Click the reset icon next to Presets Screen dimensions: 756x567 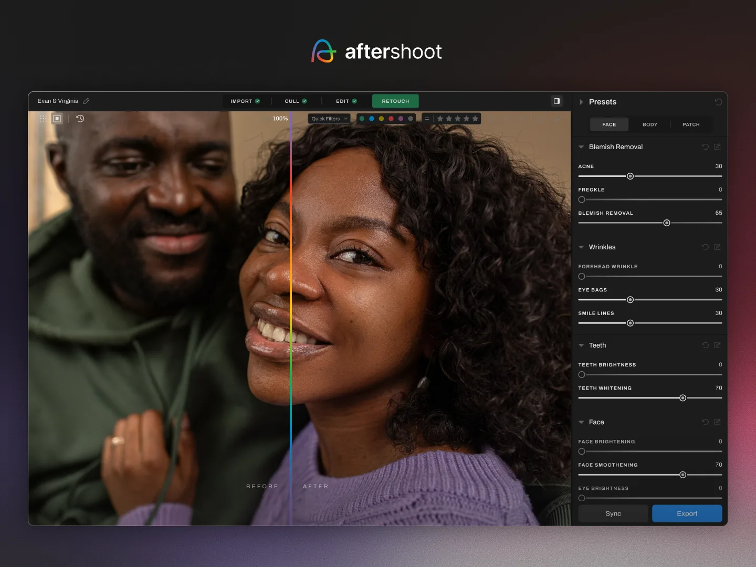tap(719, 102)
